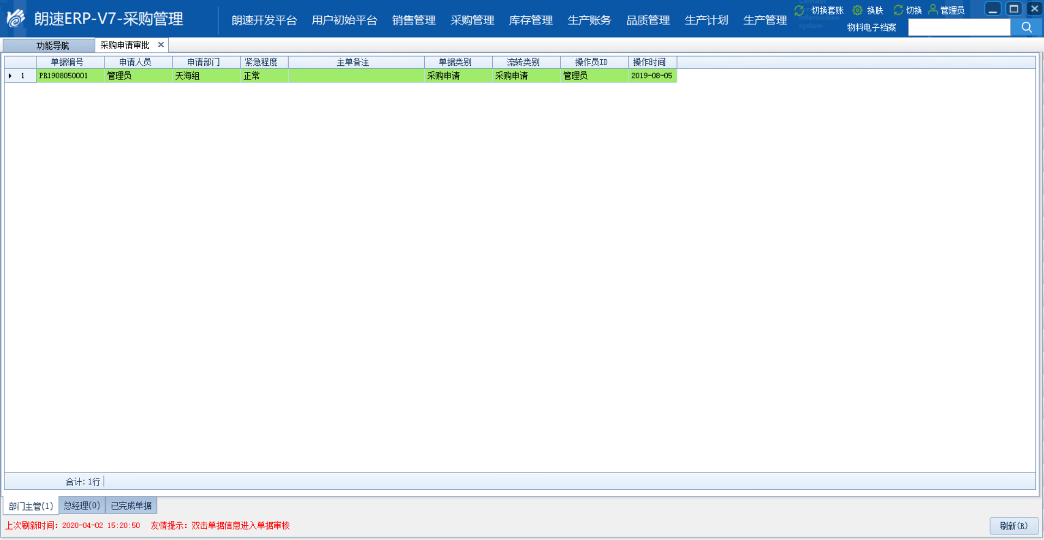Open the 库存管理 menu
Viewport: 1044px width, 540px height.
point(530,20)
